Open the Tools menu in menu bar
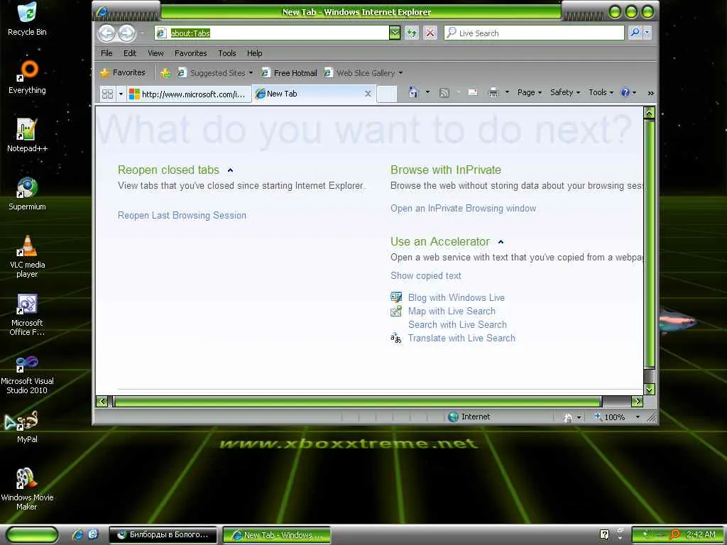Screen dimensions: 727x545 227,53
